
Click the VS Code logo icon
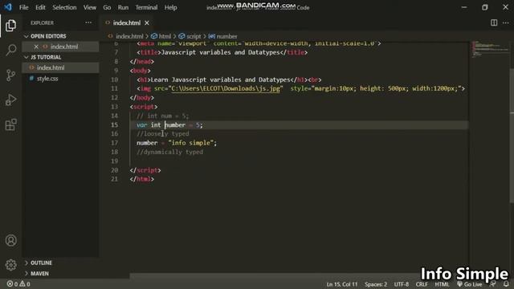(x=8, y=7)
